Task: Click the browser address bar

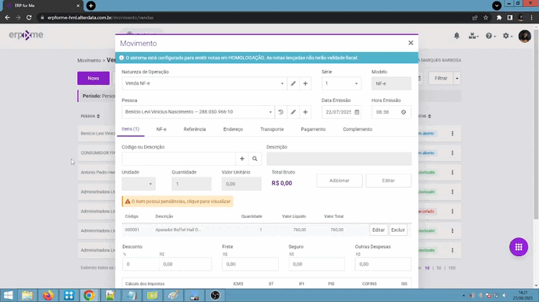Action: 255,18
